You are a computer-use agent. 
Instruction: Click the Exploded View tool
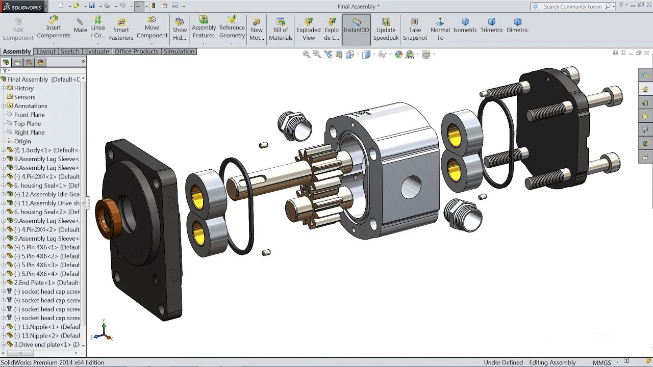308,25
